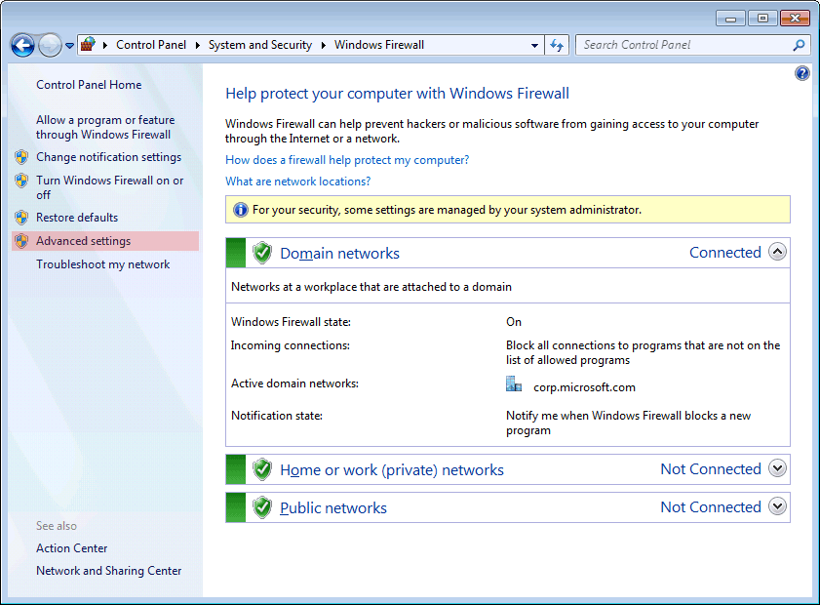Click the blue help question mark icon
The image size is (820, 605).
802,73
